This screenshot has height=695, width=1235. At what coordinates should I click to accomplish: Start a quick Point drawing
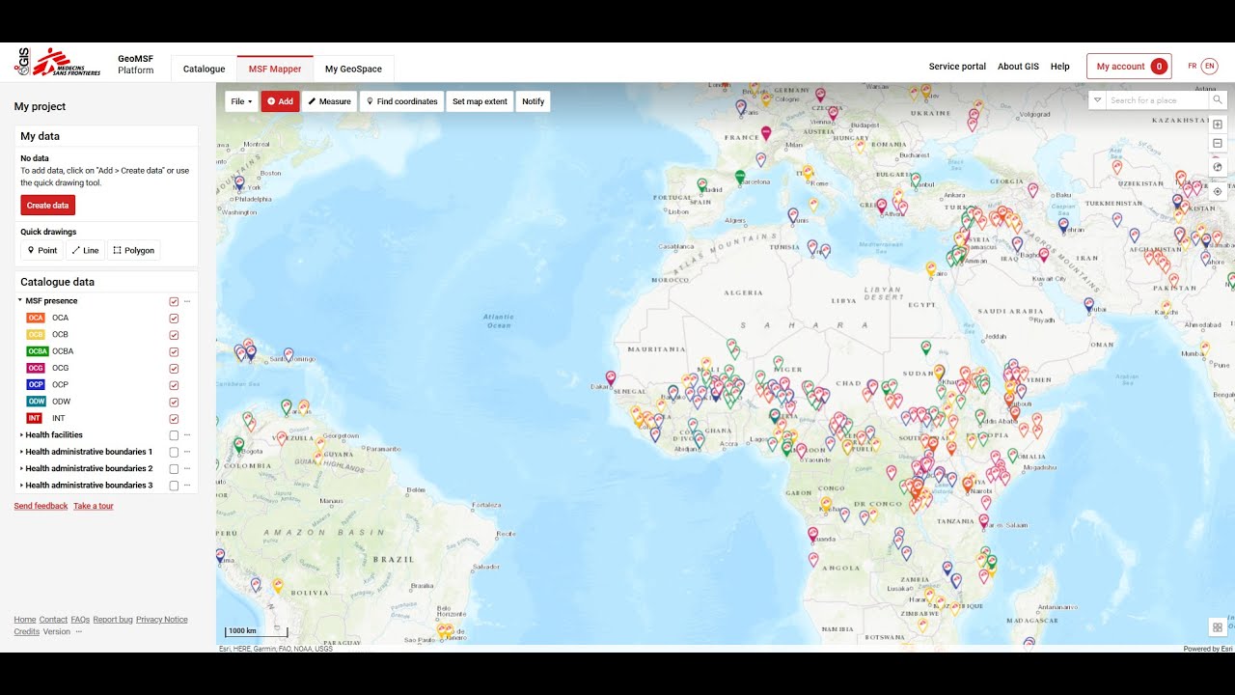42,250
